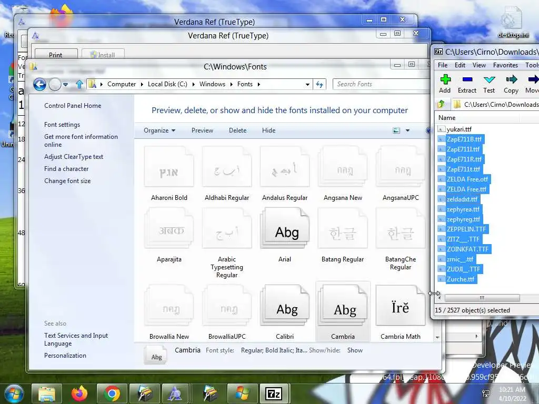Viewport: 539px width, 404px height.
Task: Click the Up folder arrow in Fonts window
Action: pyautogui.click(x=79, y=84)
